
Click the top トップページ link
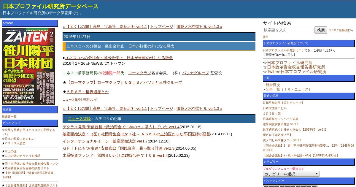click(x=162, y=26)
